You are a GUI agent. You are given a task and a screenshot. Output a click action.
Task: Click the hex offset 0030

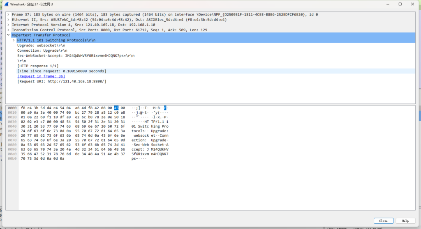12,122
